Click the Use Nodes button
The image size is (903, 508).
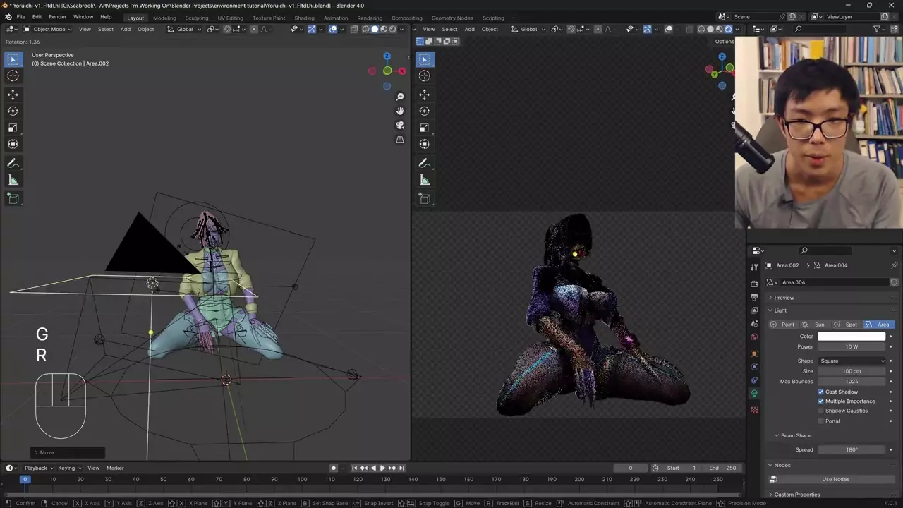(x=835, y=479)
